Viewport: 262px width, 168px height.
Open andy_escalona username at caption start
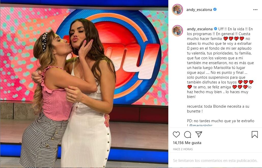[x=200, y=29]
